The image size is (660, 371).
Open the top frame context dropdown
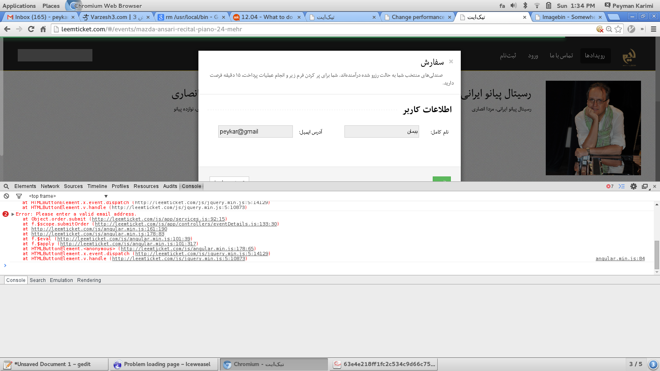click(x=68, y=196)
